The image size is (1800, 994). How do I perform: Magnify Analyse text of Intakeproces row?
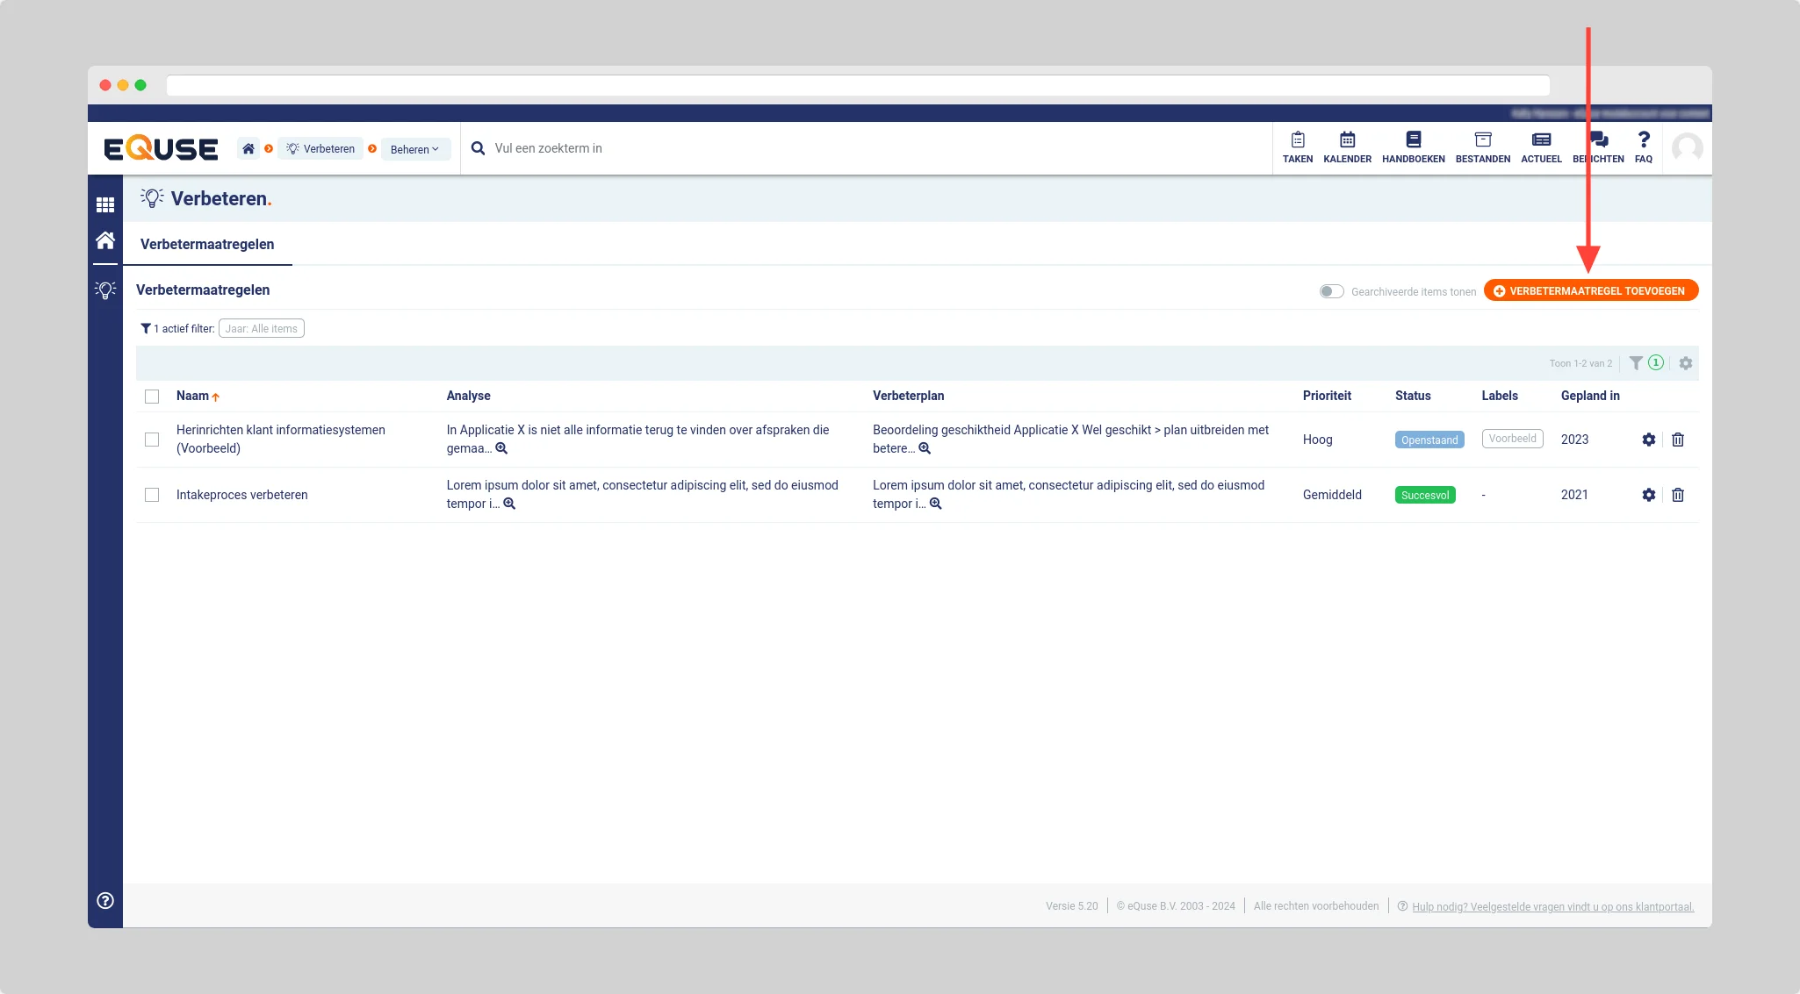coord(509,504)
